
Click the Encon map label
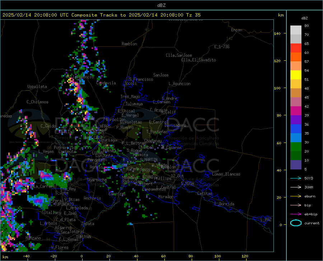pos(237,30)
